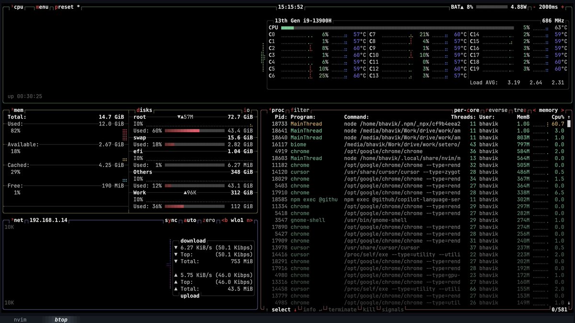
Task: Select process 18733 MainThread
Action: [415, 123]
